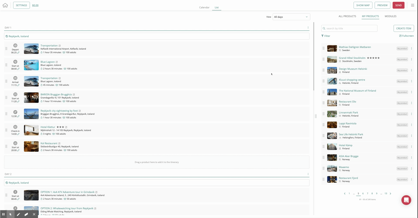Expand the View All days dropdown
This screenshot has height=218, width=418.
[291, 17]
